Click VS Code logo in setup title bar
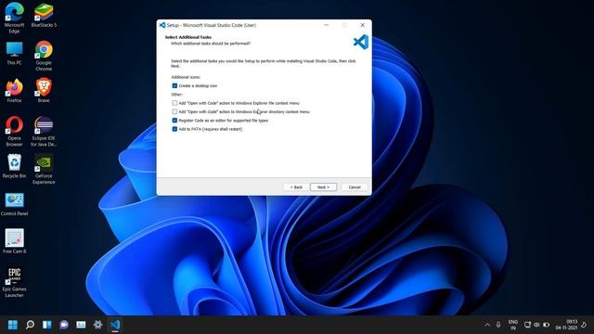Screen dimensions: 594x334 [162, 25]
